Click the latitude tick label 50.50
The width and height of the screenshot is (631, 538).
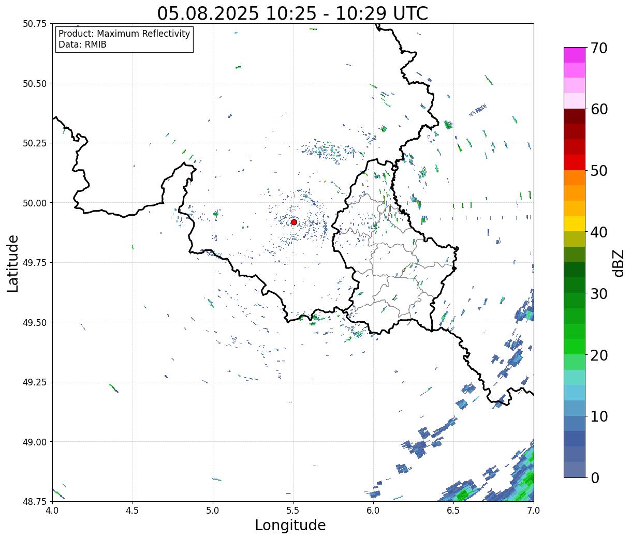point(35,83)
